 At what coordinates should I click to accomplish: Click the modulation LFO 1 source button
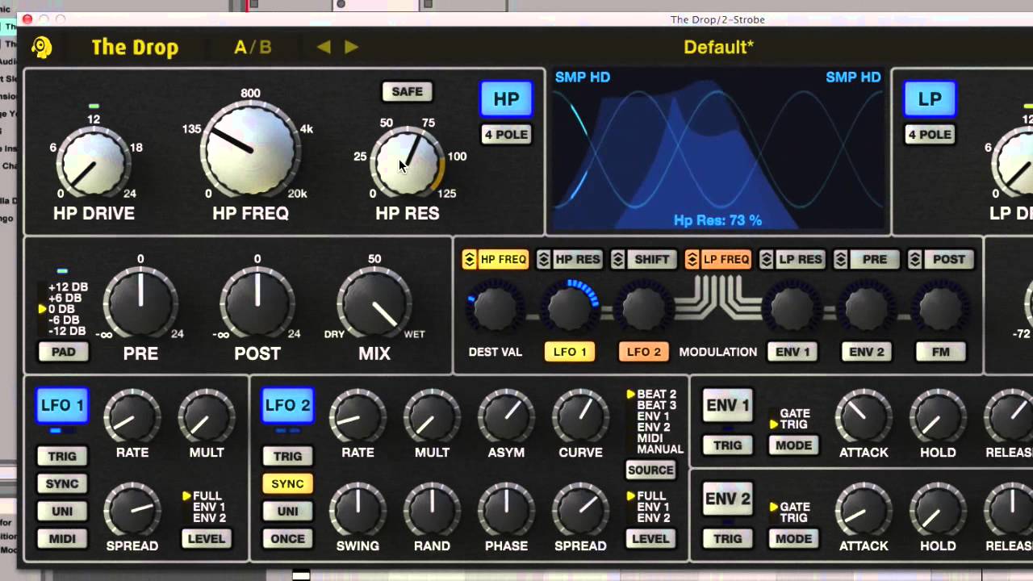tap(570, 352)
